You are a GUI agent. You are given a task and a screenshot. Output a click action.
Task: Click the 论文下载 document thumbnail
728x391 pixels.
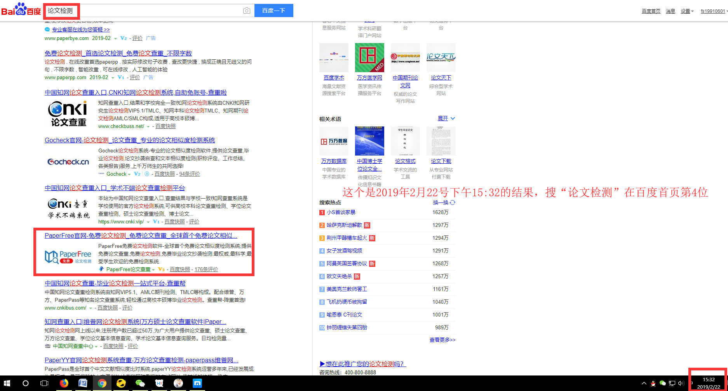[441, 141]
